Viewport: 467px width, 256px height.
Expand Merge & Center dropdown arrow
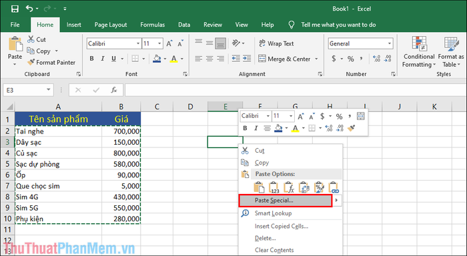(316, 59)
